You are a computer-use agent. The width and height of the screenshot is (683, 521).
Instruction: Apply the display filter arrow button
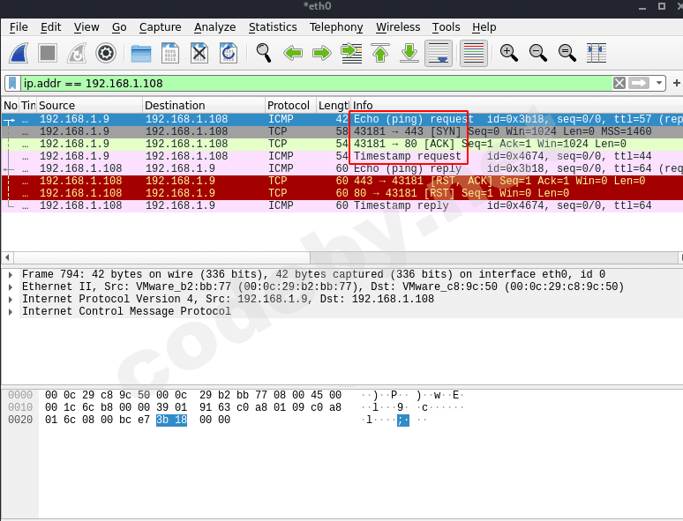pyautogui.click(x=640, y=83)
